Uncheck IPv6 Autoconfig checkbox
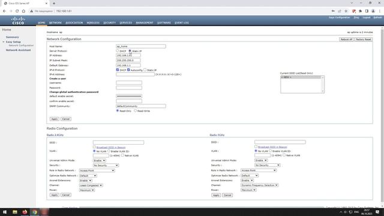The height and width of the screenshot is (216, 384). click(x=128, y=70)
